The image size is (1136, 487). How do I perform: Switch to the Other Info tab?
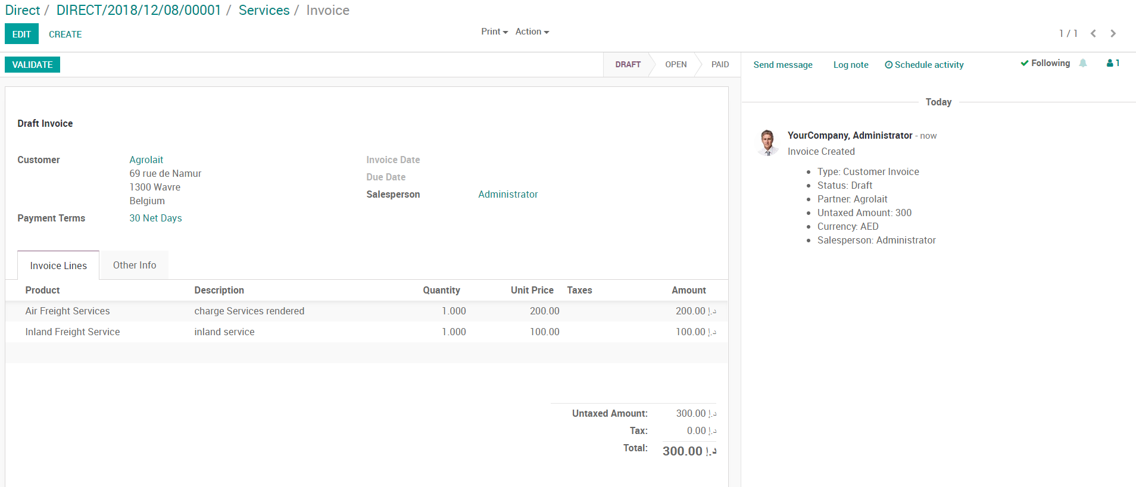135,266
